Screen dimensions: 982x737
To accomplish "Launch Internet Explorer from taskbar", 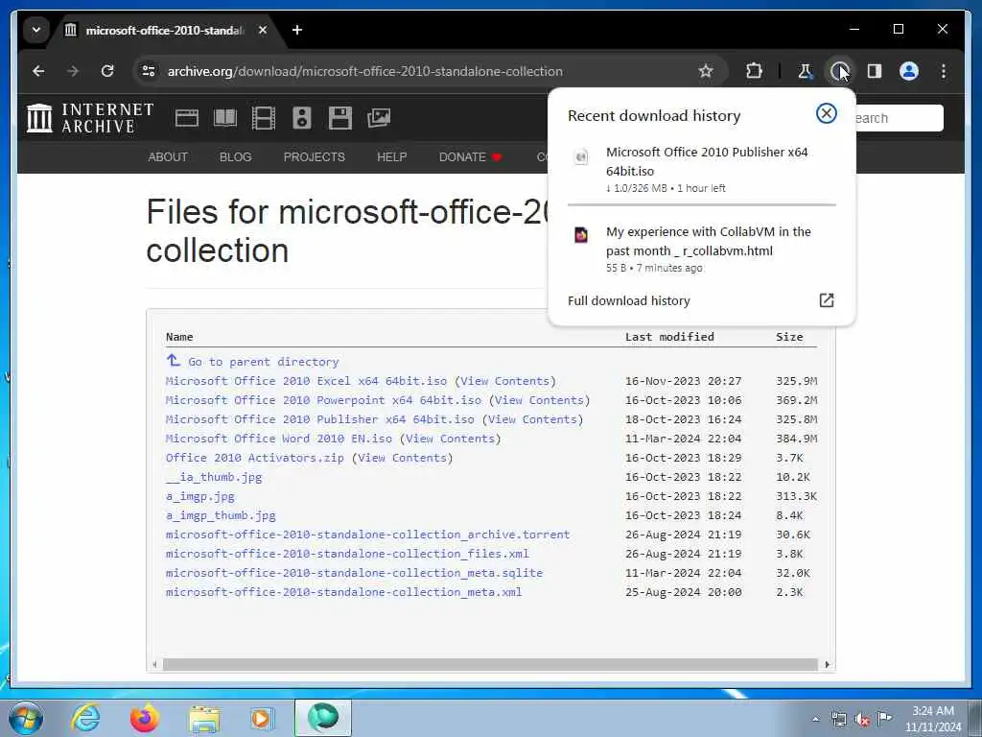I will 85,718.
